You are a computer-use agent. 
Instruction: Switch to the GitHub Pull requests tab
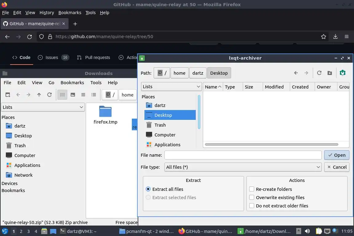point(93,57)
